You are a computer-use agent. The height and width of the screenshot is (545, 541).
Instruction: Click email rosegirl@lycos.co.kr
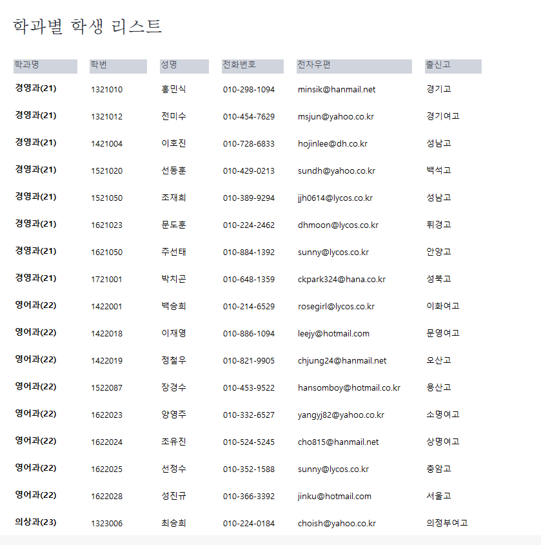click(x=336, y=307)
